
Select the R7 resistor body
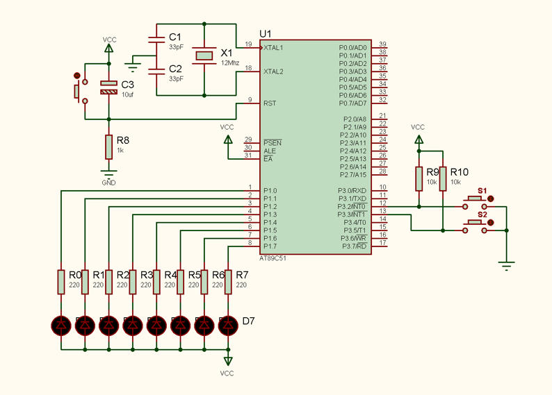(228, 282)
